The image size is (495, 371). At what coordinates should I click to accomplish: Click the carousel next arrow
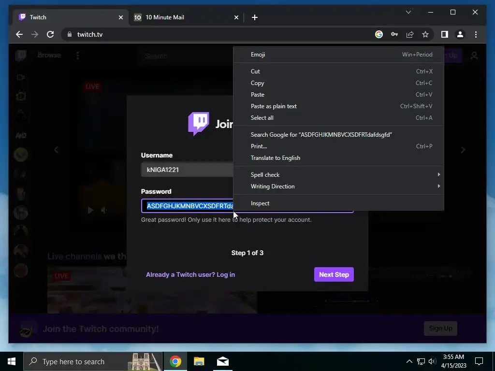463,150
